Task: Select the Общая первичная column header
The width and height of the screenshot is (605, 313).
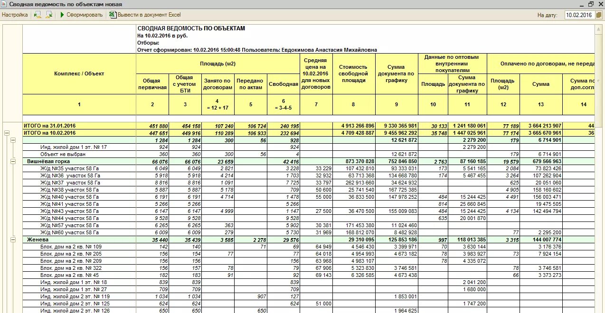Action: tap(152, 84)
